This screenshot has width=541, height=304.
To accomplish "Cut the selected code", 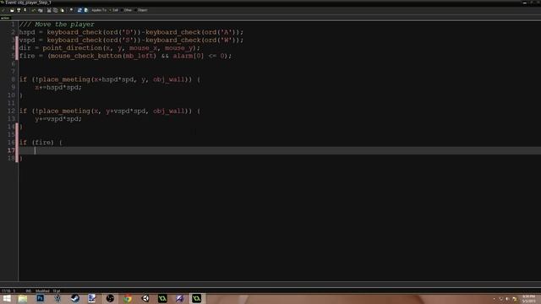I will click(x=49, y=10).
